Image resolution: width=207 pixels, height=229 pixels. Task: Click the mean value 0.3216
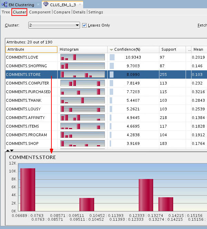pyautogui.click(x=198, y=92)
